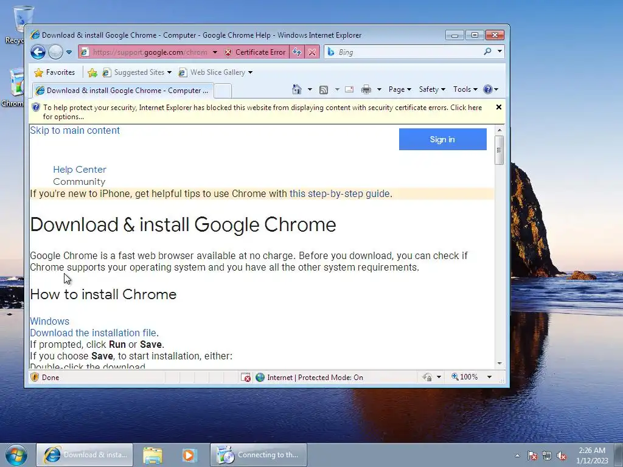Click the Community link

click(79, 182)
